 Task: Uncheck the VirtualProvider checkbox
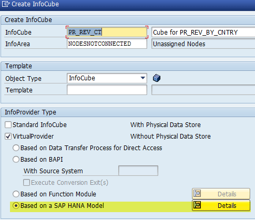click(x=8, y=137)
